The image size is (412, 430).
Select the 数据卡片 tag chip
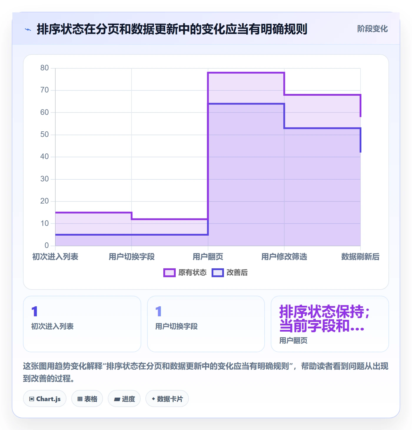[167, 399]
